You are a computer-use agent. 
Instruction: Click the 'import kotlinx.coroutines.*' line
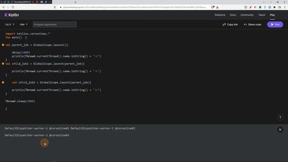[x=27, y=34]
